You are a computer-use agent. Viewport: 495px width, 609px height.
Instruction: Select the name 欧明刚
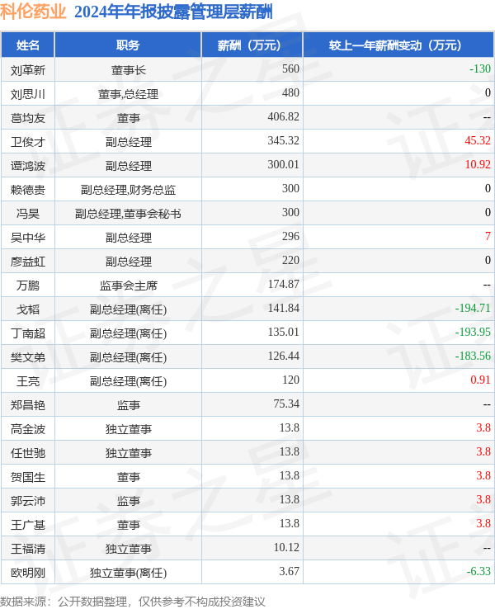point(27,573)
